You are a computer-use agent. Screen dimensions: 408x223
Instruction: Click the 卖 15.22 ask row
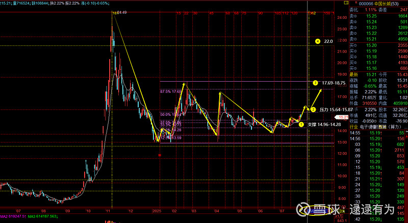[x=378, y=33]
